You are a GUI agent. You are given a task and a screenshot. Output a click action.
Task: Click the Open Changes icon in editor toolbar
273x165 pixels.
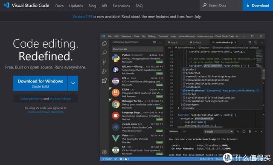(x=250, y=42)
